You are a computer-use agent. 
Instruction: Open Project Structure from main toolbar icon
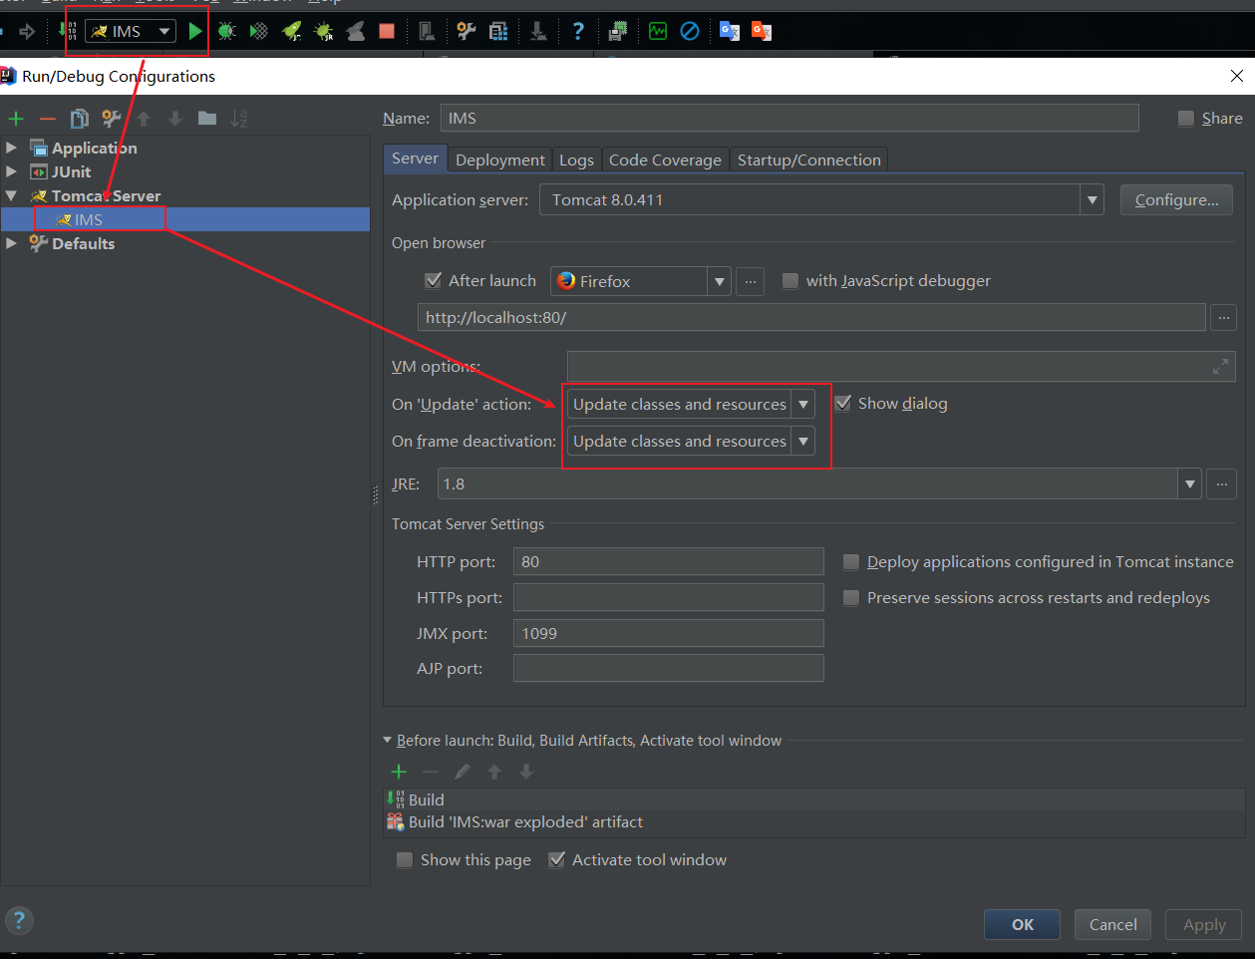pos(467,32)
